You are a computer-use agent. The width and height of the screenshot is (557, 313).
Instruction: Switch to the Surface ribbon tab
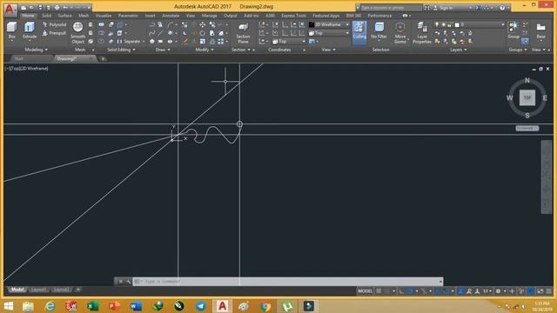pos(64,16)
